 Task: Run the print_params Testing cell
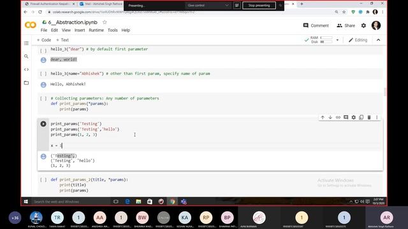pyautogui.click(x=43, y=124)
